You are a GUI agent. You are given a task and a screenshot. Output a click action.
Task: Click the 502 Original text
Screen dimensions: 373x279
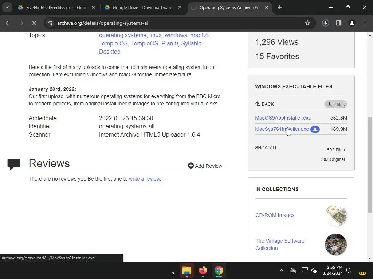(333, 159)
